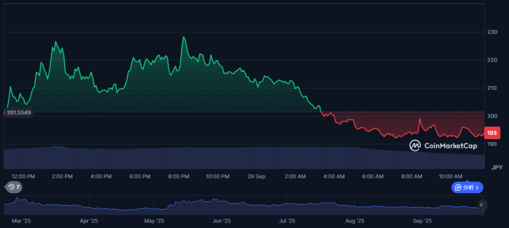
Task: Jump to Jun '25 in the range navigator
Action: pos(221,221)
